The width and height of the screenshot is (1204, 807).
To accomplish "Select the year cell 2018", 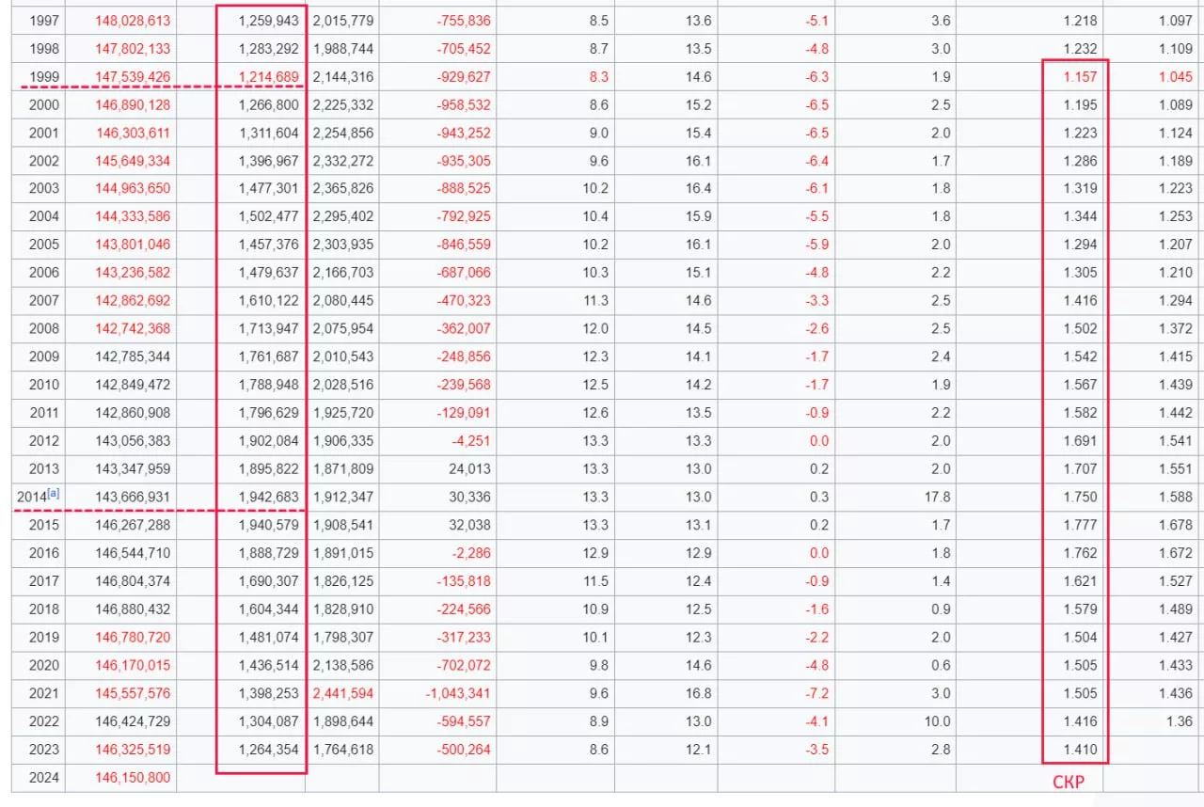I will [x=43, y=609].
